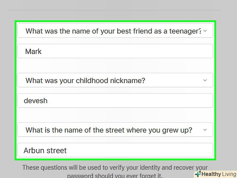Image resolution: width=237 pixels, height=178 pixels.
Task: Click the identity verification description text
Action: click(115, 168)
